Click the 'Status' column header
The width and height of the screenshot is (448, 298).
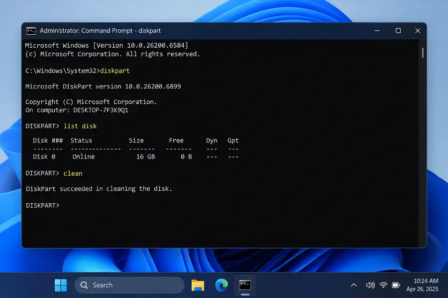(x=81, y=141)
